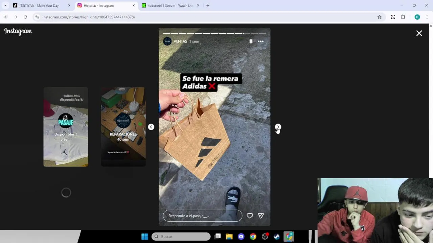Open Discord from the taskbar
Viewport: 433px width, 243px height.
pos(241,237)
